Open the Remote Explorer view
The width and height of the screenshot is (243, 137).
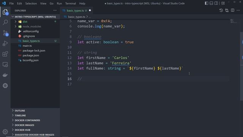click(5, 64)
